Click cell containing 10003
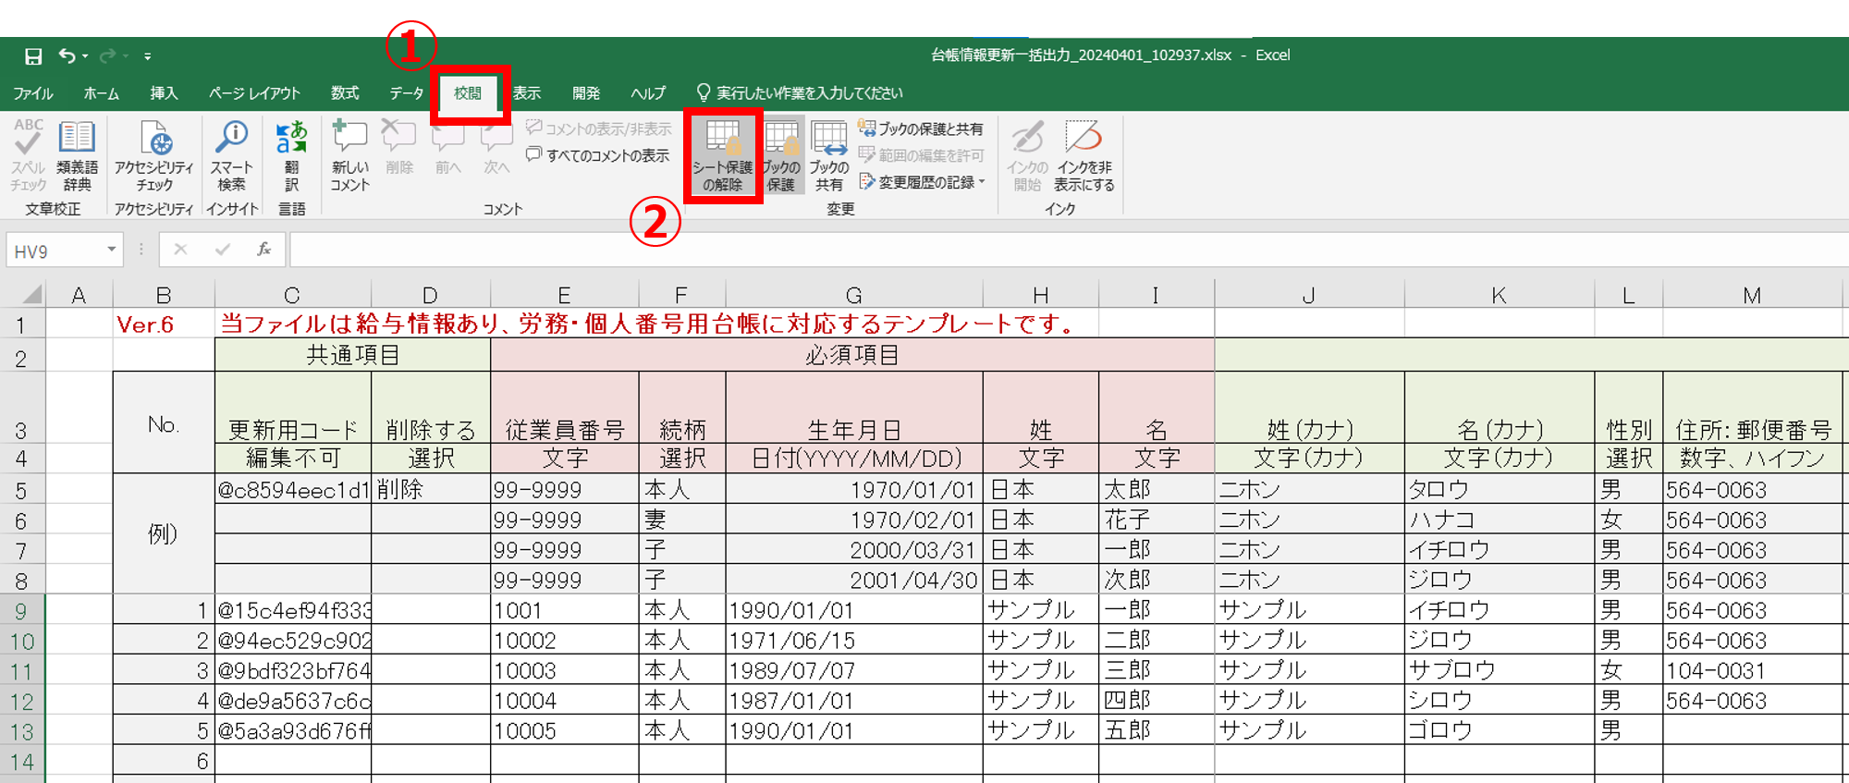The width and height of the screenshot is (1849, 783). (565, 671)
